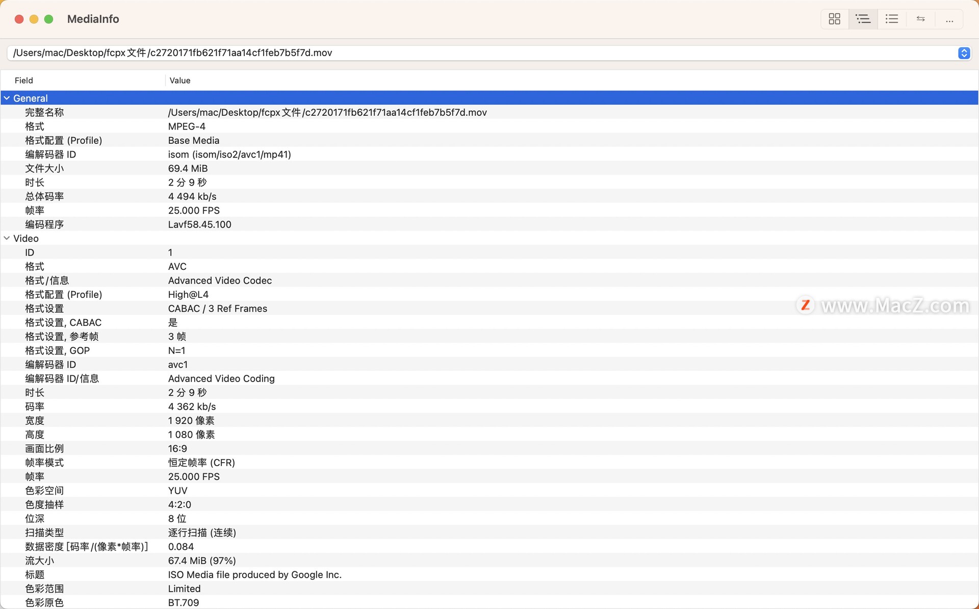Select the BT.709 color primaries value
The image size is (979, 609).
(x=184, y=603)
